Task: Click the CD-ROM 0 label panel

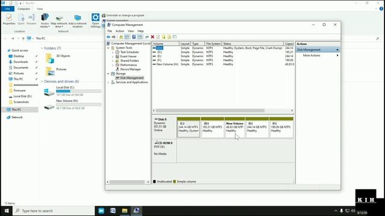Action: (x=164, y=151)
